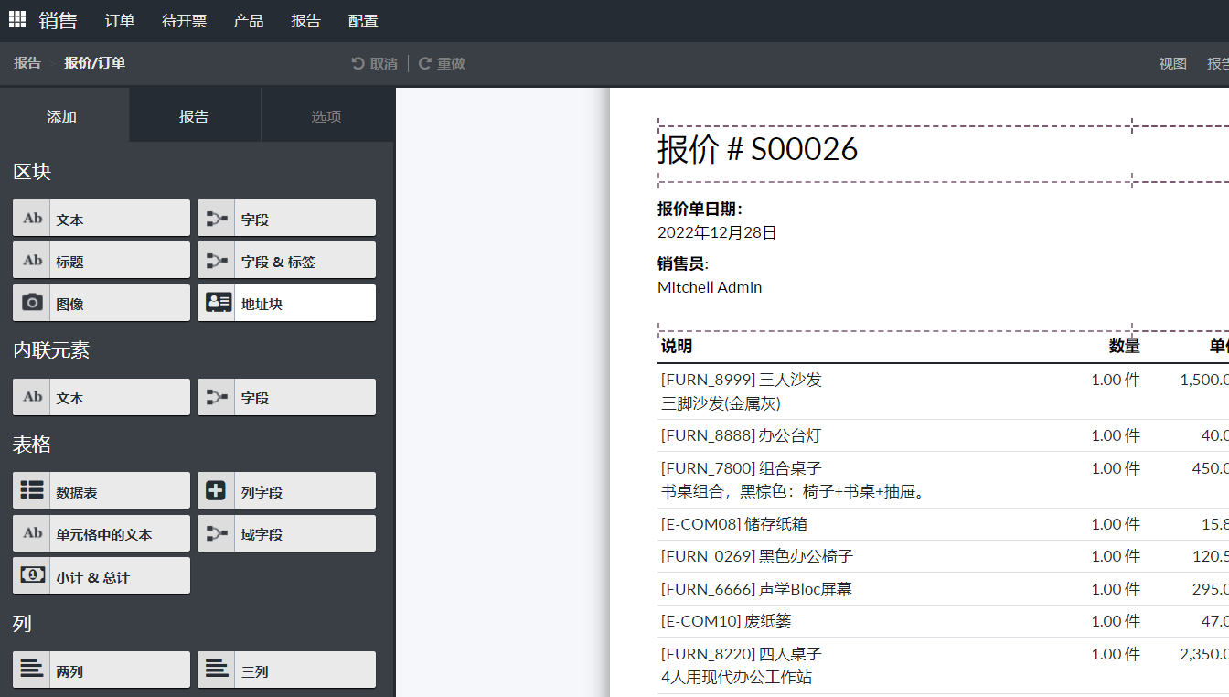Click the 销售员: label

pos(683,263)
